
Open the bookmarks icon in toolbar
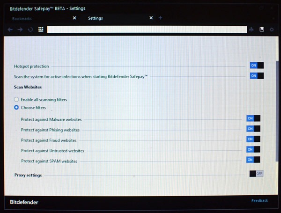pyautogui.click(x=262, y=29)
